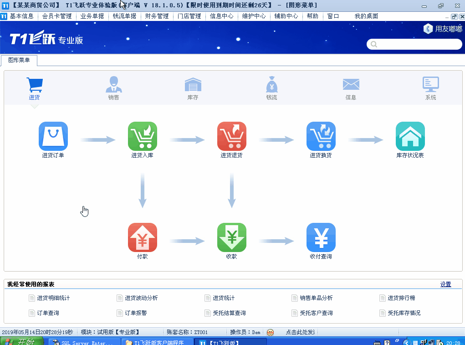Open the 我的桌面 menu item
465x345 pixels.
(366, 16)
